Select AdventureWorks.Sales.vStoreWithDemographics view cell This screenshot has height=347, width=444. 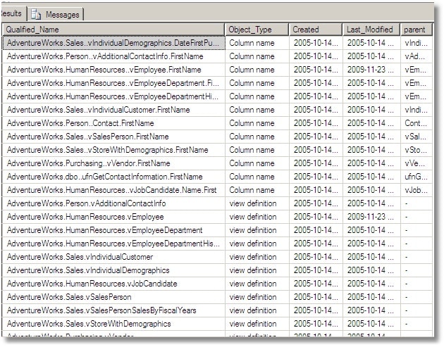click(113, 324)
